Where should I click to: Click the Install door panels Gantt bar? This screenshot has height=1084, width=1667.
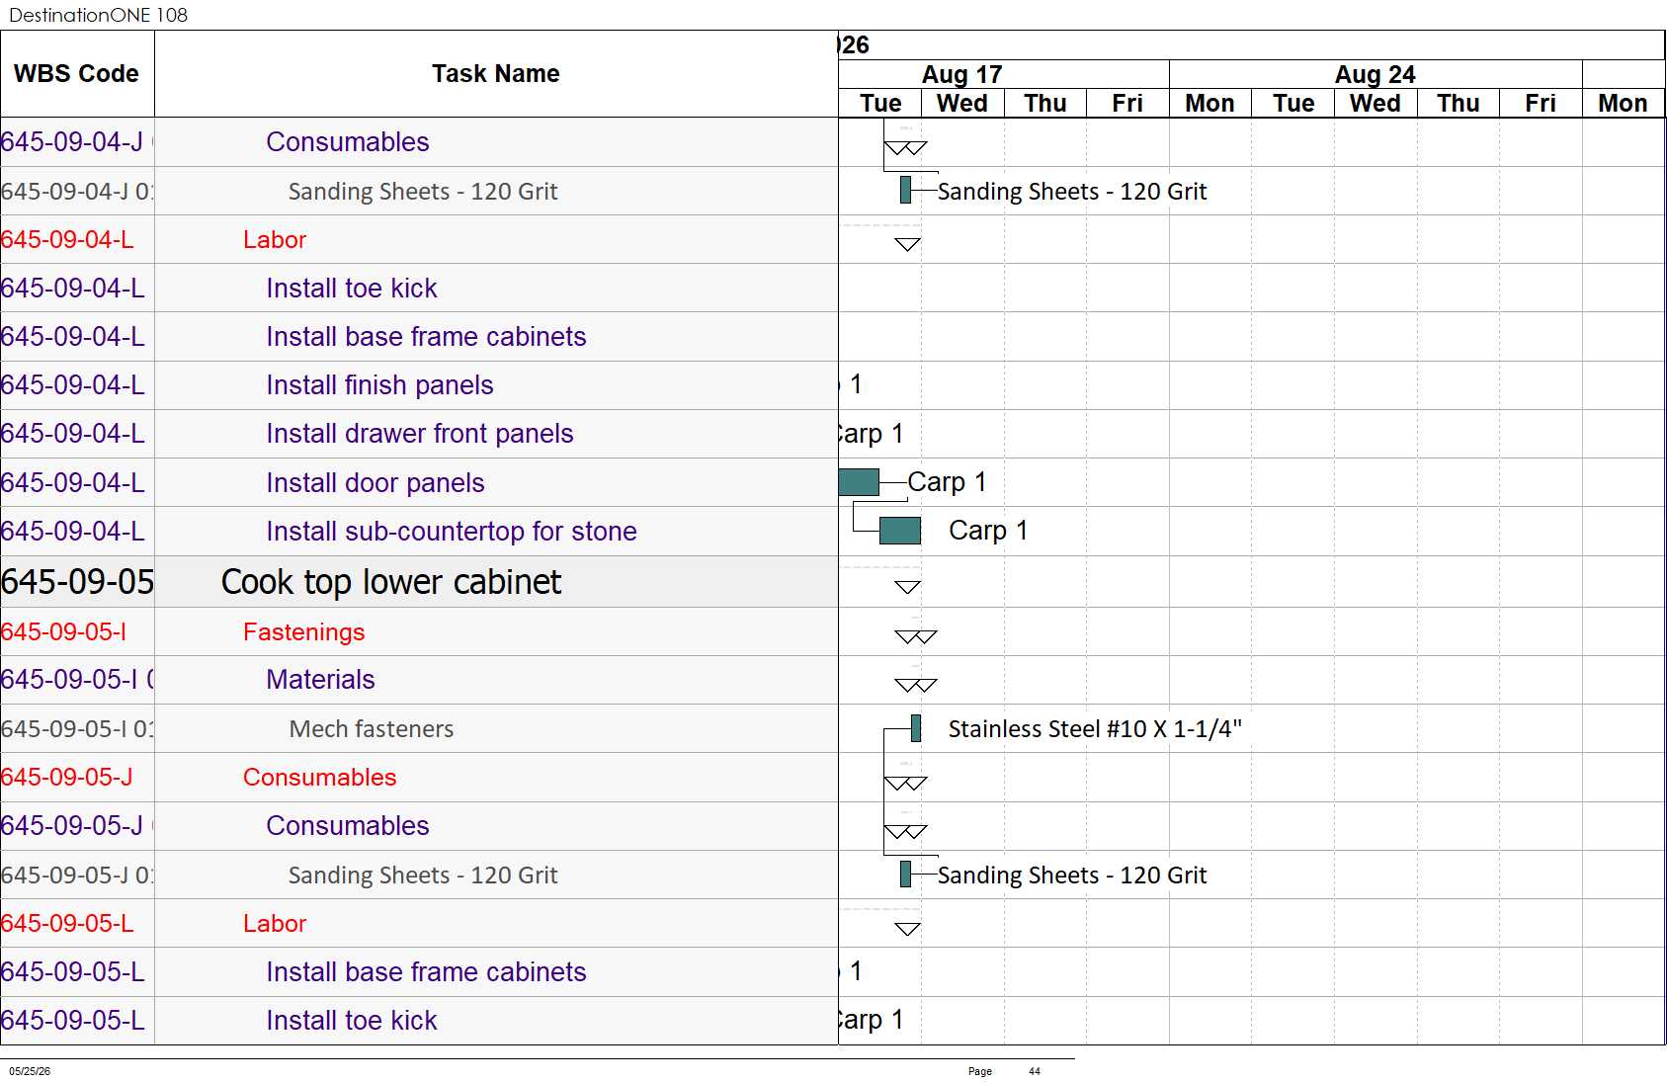(859, 482)
